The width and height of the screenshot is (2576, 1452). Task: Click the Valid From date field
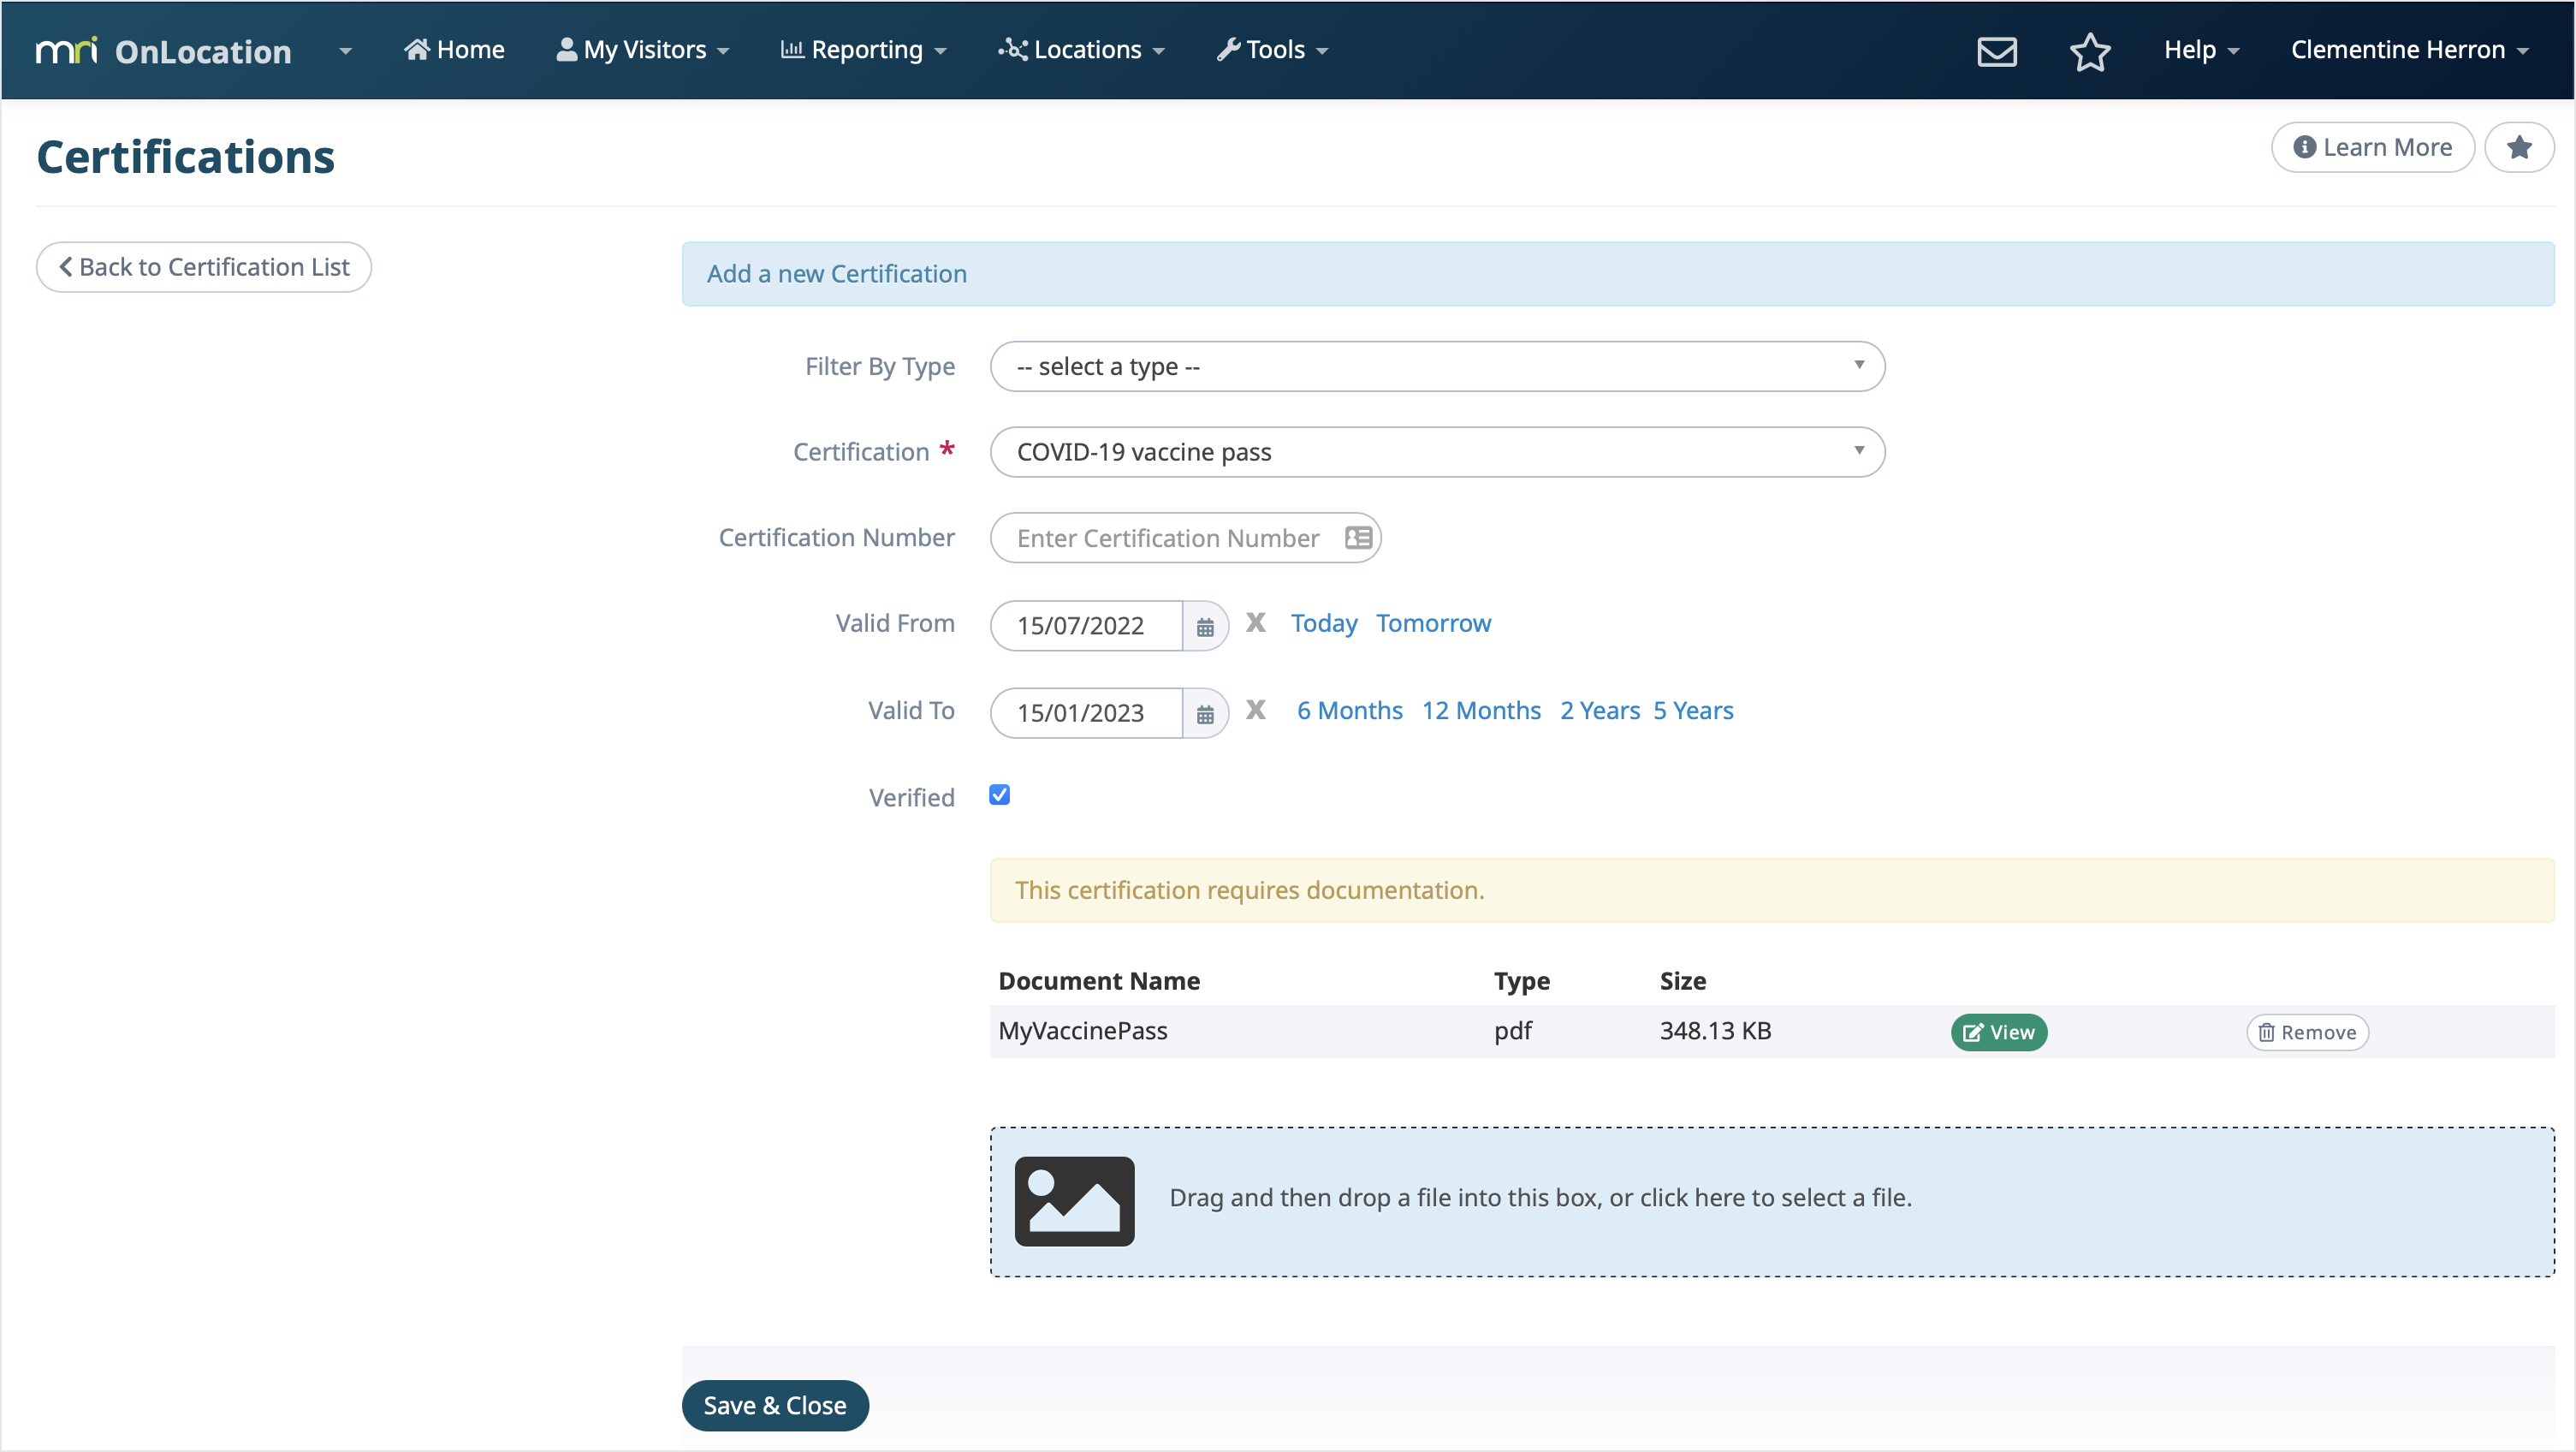(x=1086, y=626)
